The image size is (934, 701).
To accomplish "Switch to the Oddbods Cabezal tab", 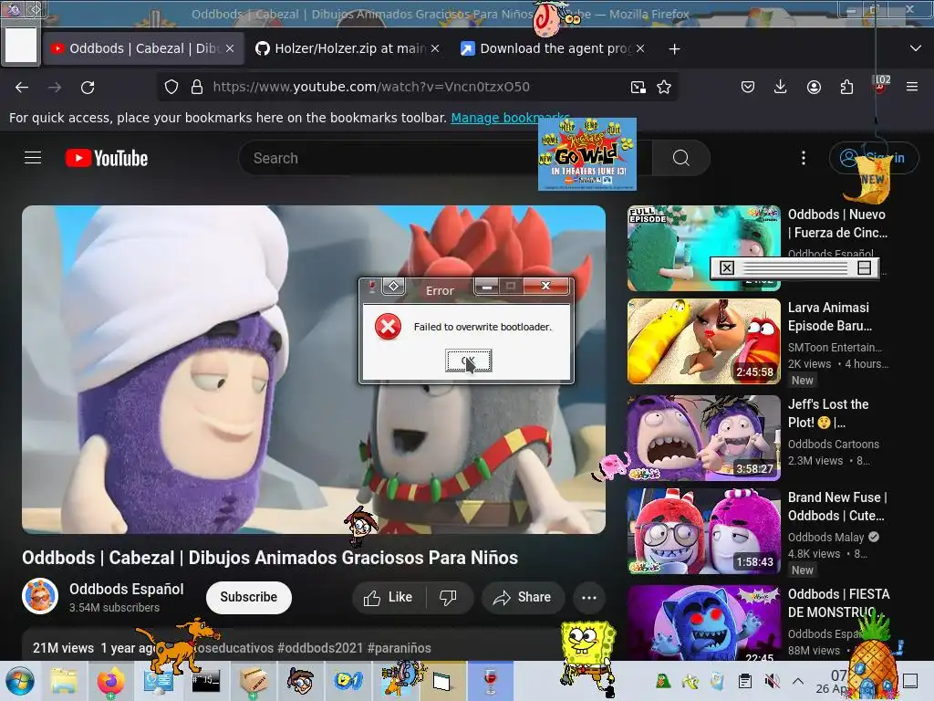I will point(143,48).
